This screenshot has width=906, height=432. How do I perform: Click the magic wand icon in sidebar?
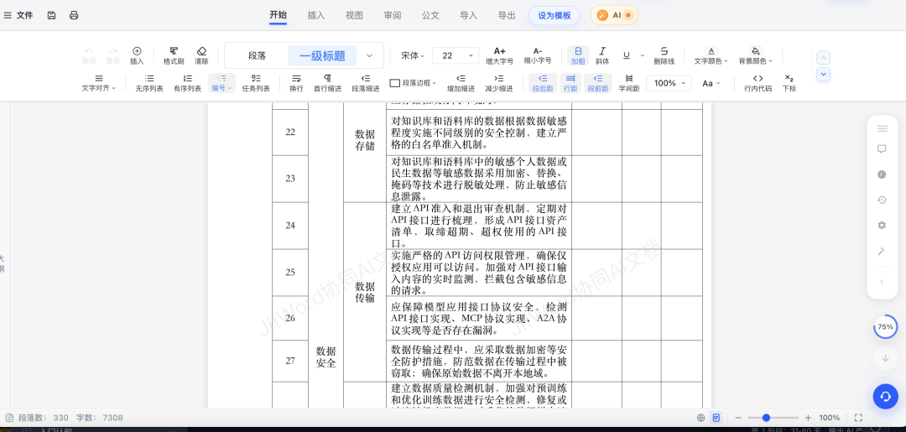tap(882, 251)
